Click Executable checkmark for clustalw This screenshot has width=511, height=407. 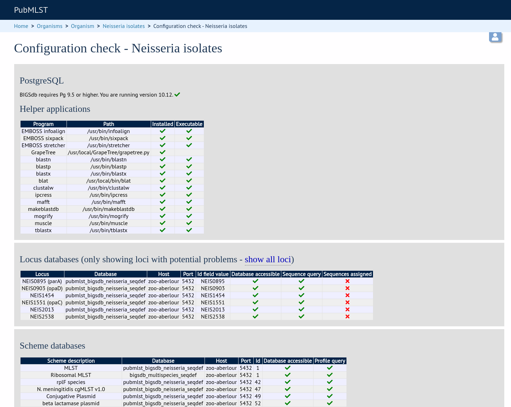(x=189, y=188)
